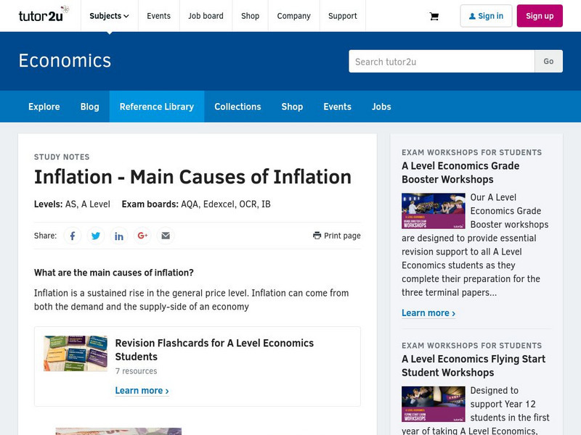Screen dimensions: 581x435
Task: Click 'Levels: AS, A Level' text
Action: [72, 204]
